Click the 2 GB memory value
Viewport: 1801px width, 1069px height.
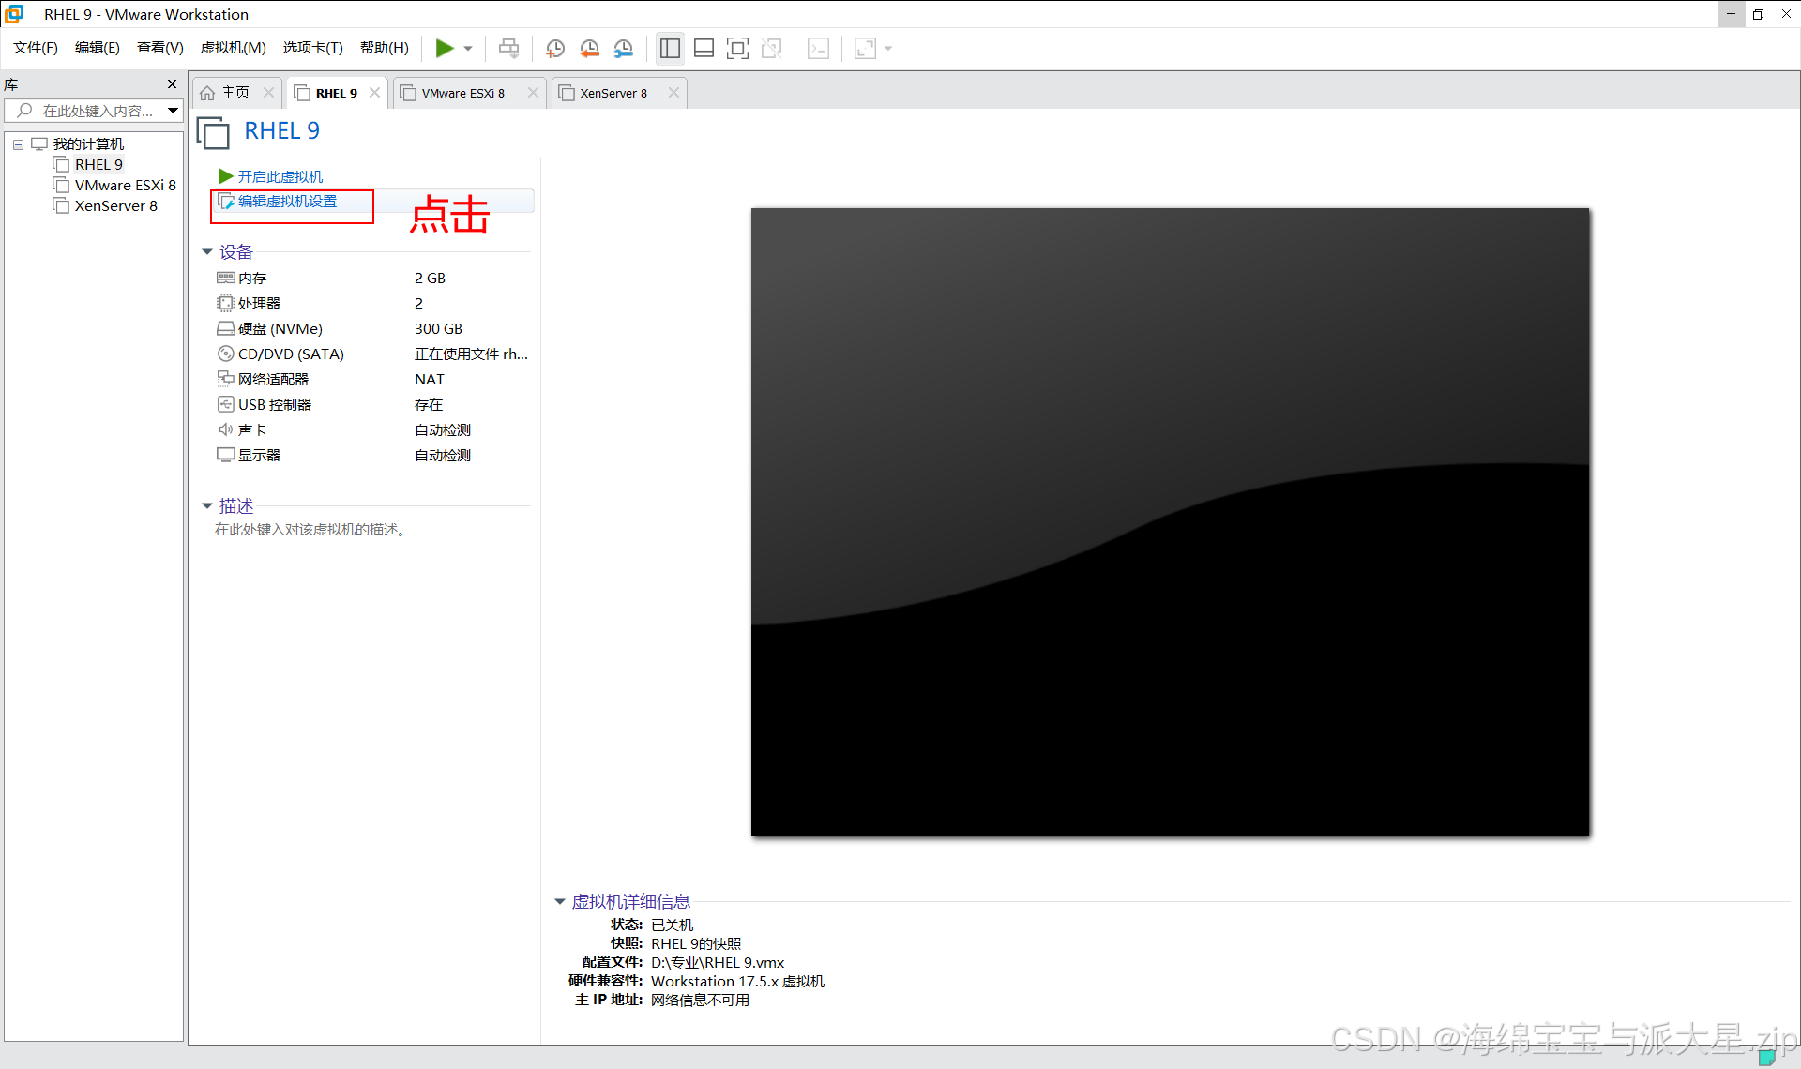point(431,278)
